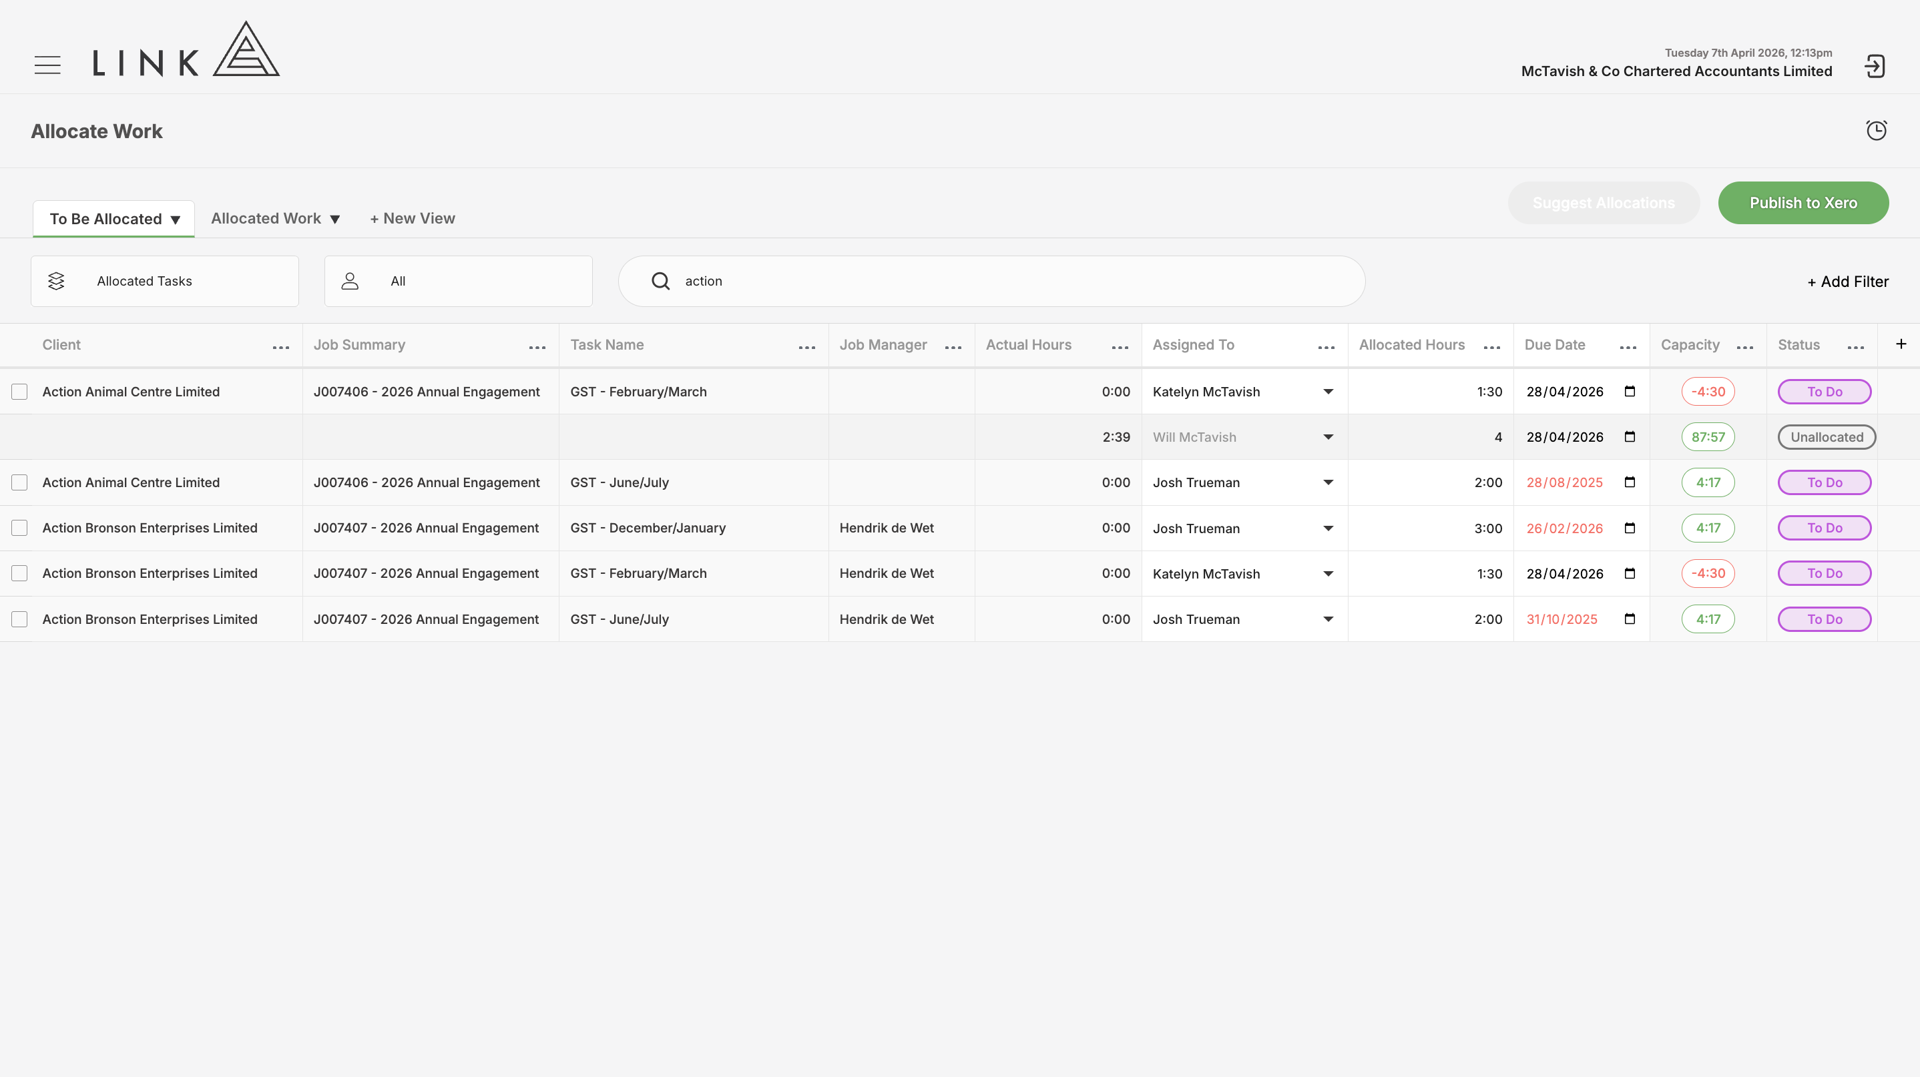Viewport: 1920px width, 1077px height.
Task: Tick checkbox for Bronson GST June/July
Action: (19, 619)
